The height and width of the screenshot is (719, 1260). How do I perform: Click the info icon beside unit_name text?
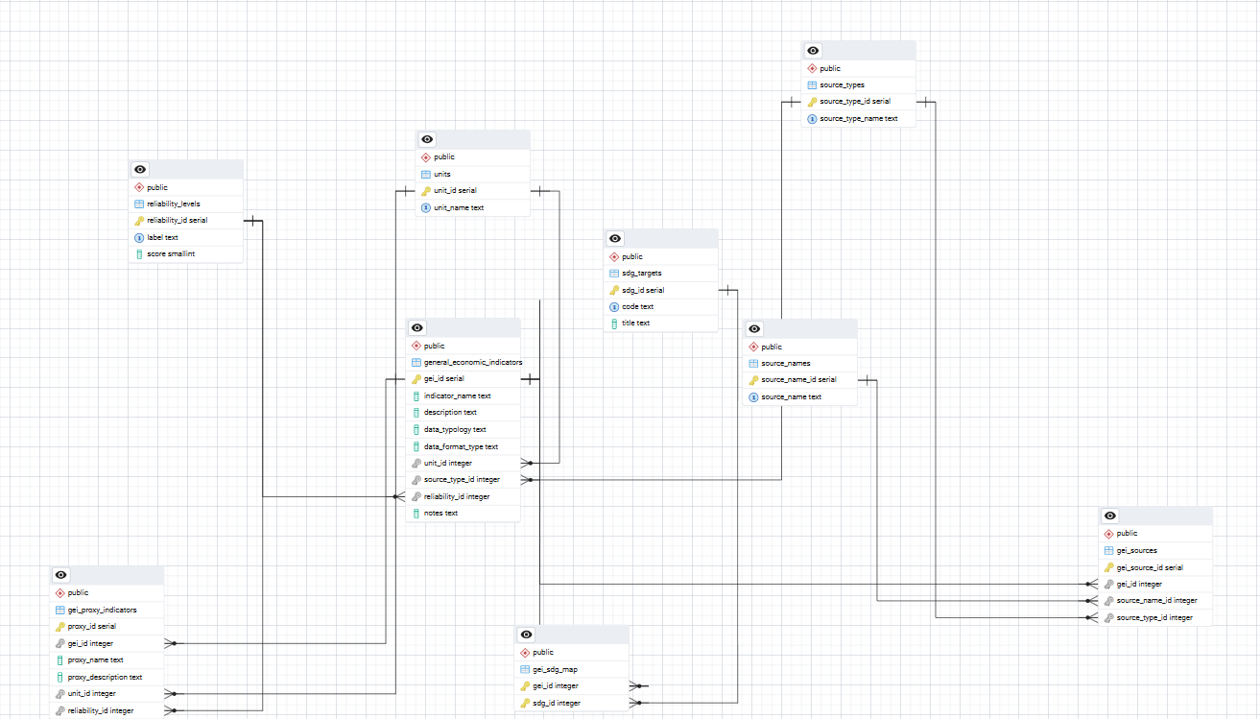point(425,206)
